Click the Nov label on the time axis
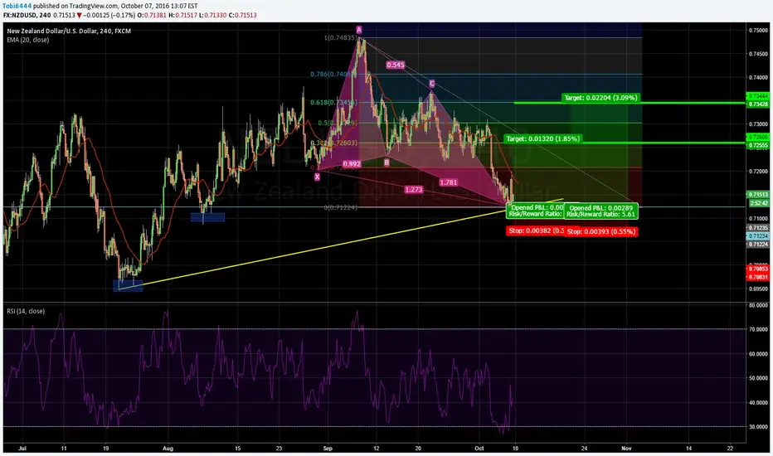 pos(626,448)
